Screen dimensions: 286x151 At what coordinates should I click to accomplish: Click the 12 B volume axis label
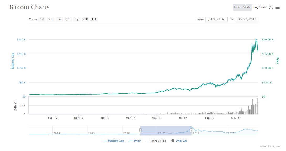(x=23, y=106)
